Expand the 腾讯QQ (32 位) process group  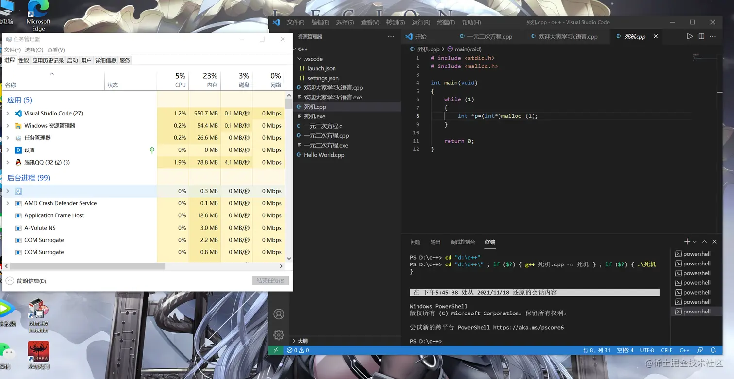pos(8,162)
